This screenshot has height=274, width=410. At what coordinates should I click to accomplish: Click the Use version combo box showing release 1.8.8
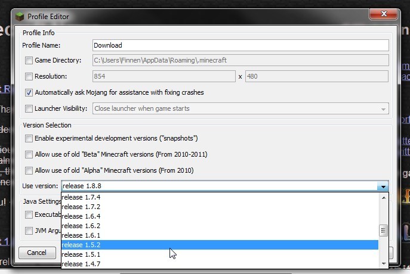[x=225, y=186]
